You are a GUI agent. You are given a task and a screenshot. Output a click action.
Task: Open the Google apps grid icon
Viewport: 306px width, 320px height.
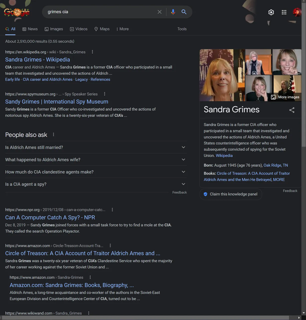tap(284, 12)
